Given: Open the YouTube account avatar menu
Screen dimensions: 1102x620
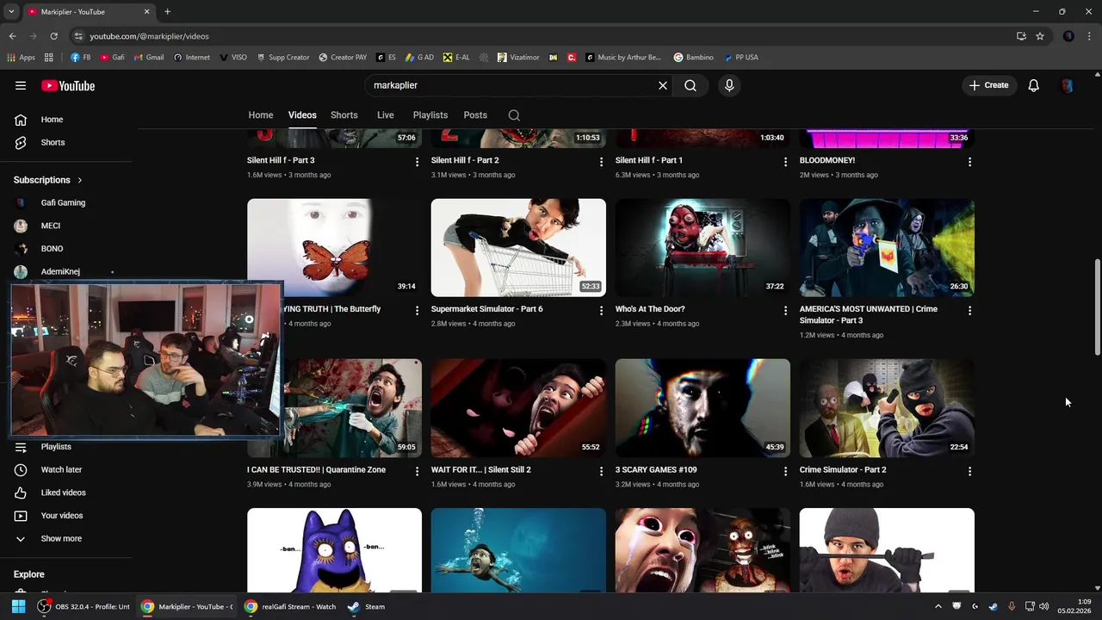Looking at the screenshot, I should (x=1068, y=85).
